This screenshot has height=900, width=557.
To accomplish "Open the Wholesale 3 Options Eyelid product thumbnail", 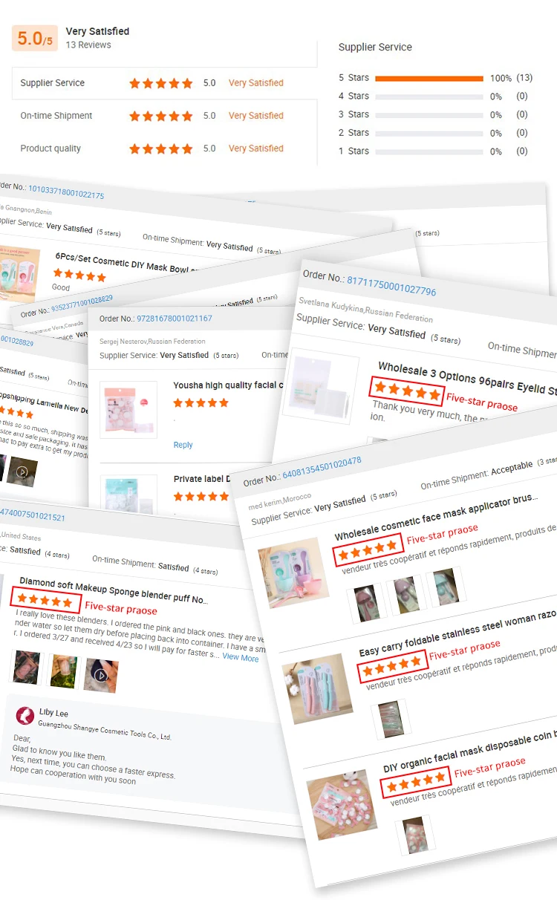I will pos(325,386).
